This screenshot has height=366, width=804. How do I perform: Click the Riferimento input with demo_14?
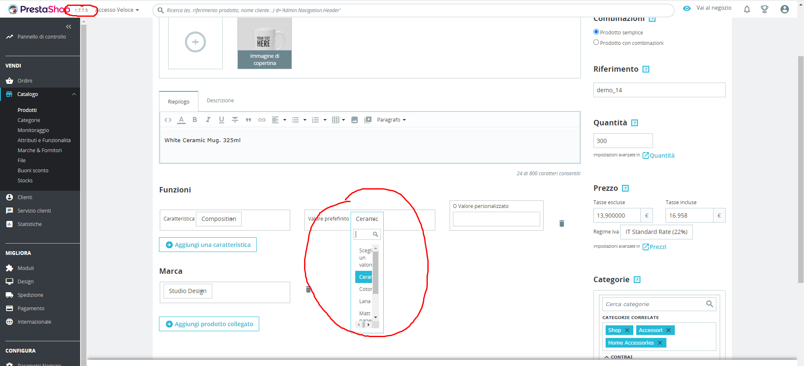click(x=659, y=90)
